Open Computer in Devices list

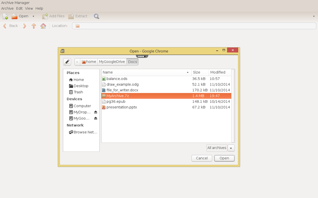pyautogui.click(x=82, y=106)
